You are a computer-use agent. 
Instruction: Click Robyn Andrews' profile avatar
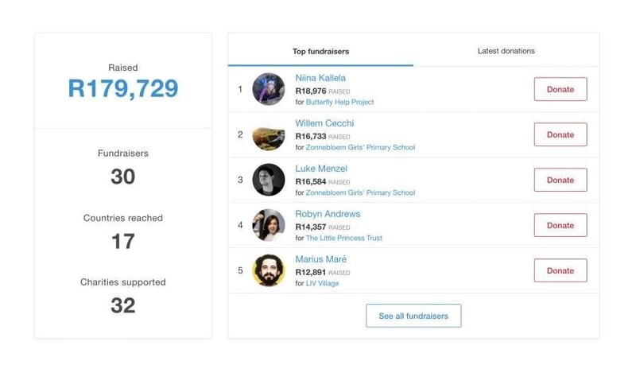click(x=269, y=225)
